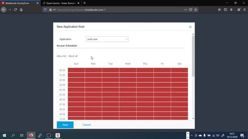The image size is (248, 139).
Task: Toggle the Wednesday 08:00 schedule cell
Action: [x=127, y=109]
